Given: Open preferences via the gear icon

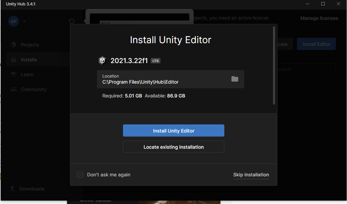Looking at the screenshot, I should 72,22.
